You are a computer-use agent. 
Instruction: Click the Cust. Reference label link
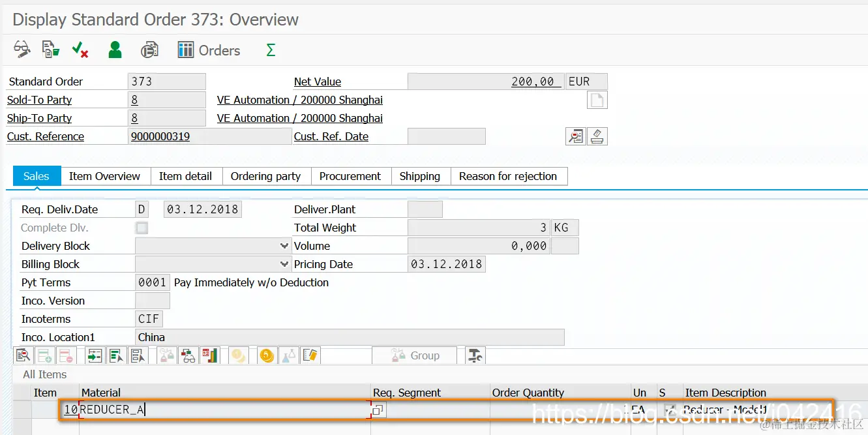[46, 136]
